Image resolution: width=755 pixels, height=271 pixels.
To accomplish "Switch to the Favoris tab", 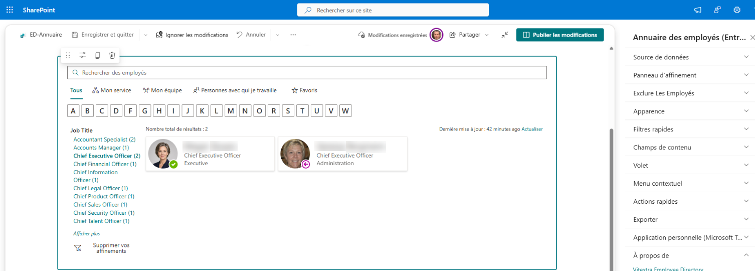I will pos(304,90).
